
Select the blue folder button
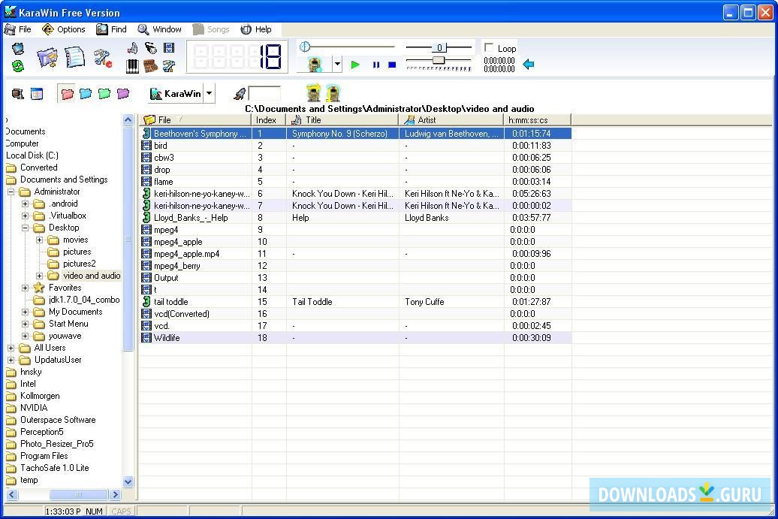pyautogui.click(x=86, y=94)
